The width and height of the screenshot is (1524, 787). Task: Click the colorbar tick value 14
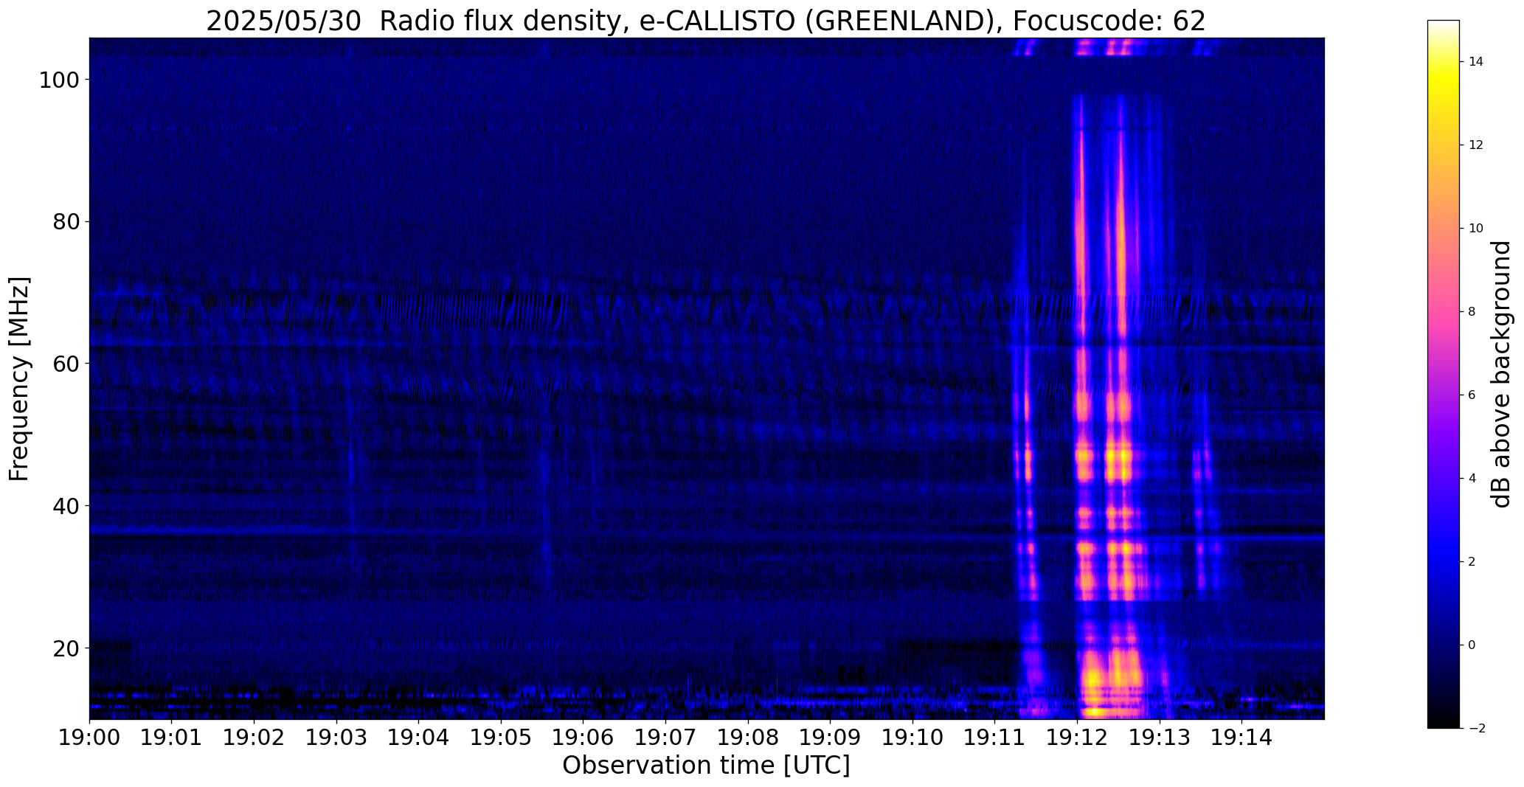pyautogui.click(x=1476, y=62)
